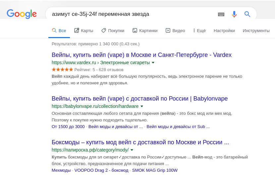
Task: Click the папироска.рф/category/mody/ URL
Action: tap(90, 150)
